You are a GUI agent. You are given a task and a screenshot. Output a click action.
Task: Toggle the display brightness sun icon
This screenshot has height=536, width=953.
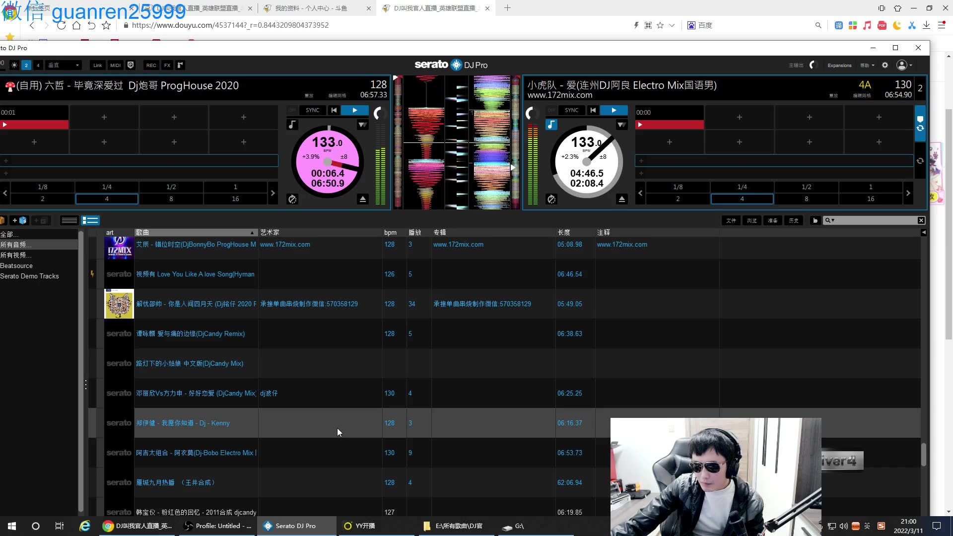[14, 65]
